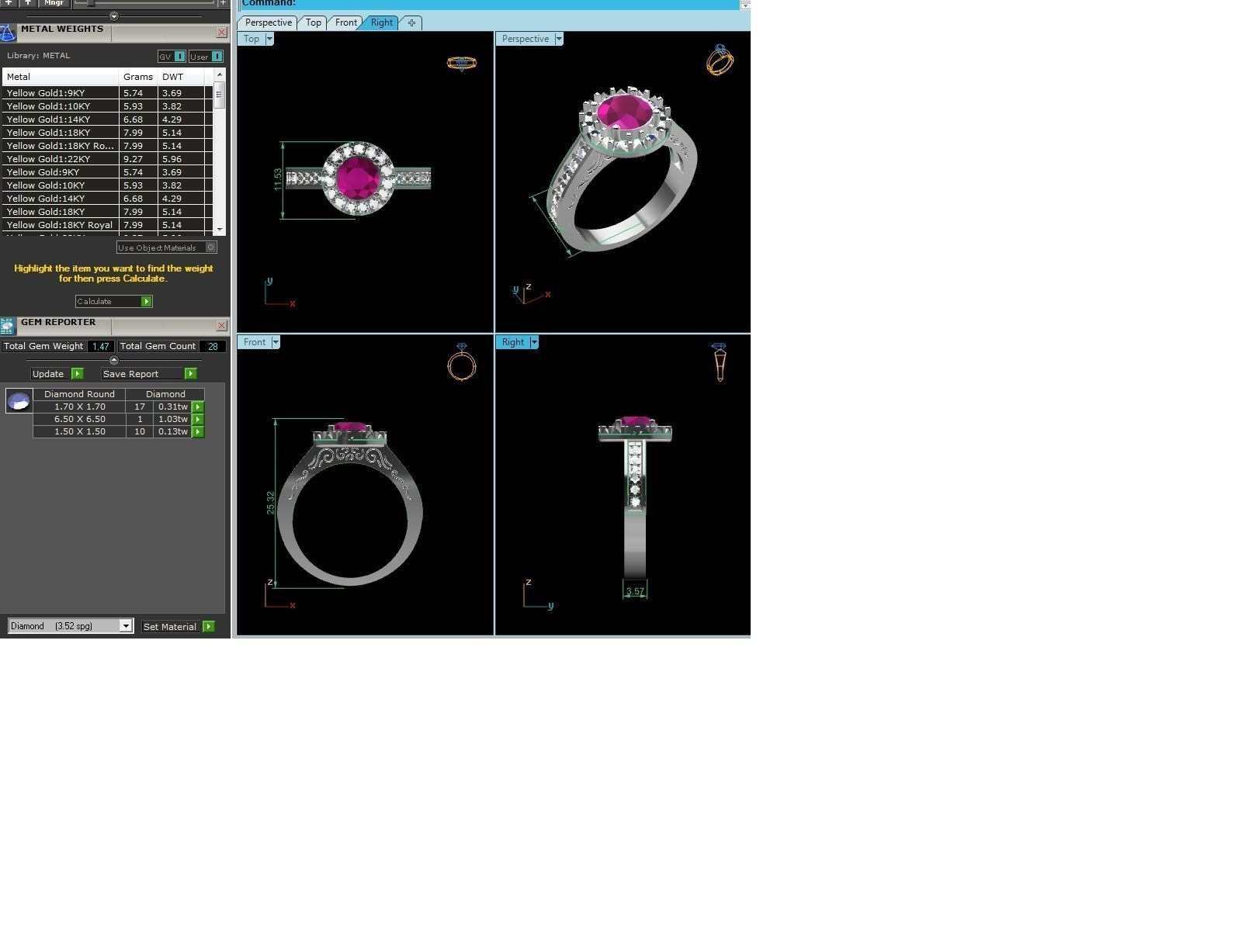The height and width of the screenshot is (931, 1242).
Task: Click the 11.53 dimension in Top viewport
Action: click(278, 179)
